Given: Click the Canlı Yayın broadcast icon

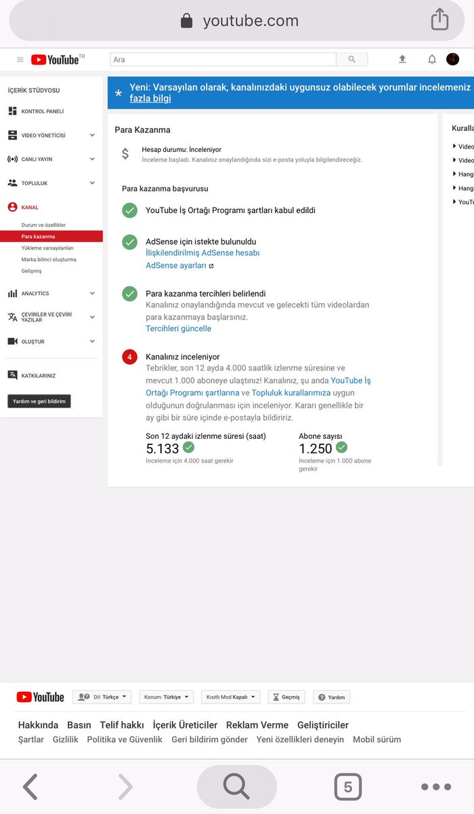Looking at the screenshot, I should click(12, 159).
